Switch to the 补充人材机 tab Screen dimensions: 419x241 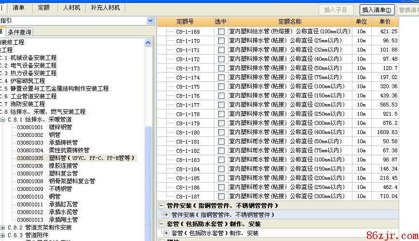(x=105, y=8)
